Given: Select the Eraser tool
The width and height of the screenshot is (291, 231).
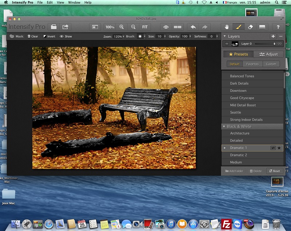Looking at the screenshot, I should (250, 27).
